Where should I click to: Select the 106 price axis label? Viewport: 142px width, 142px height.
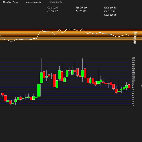(133, 78)
